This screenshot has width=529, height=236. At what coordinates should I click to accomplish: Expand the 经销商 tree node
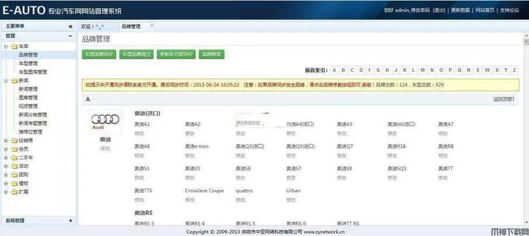click(6, 140)
